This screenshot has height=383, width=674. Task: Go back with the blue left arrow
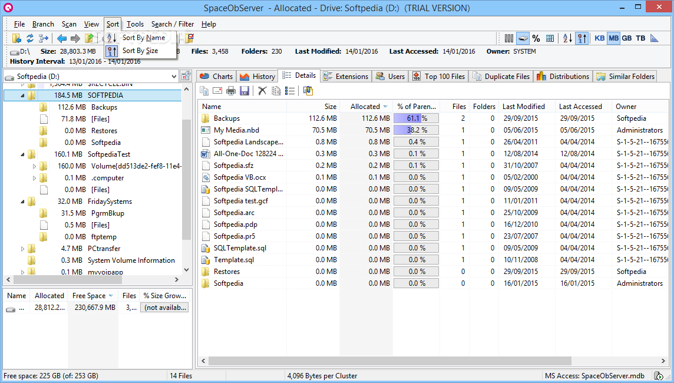[x=62, y=38]
